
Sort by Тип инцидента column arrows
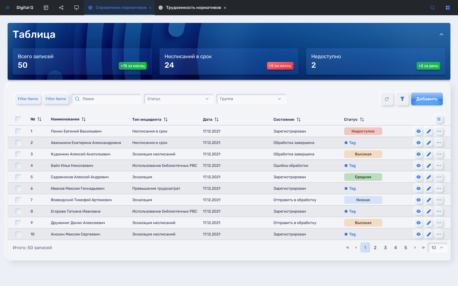point(166,119)
